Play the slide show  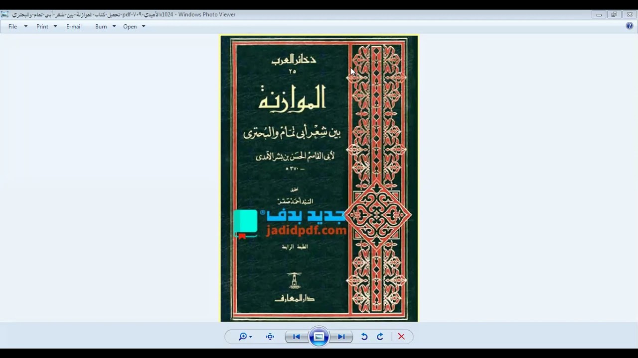click(319, 337)
